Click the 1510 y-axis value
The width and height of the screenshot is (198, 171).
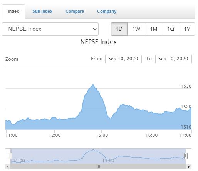pyautogui.click(x=186, y=127)
